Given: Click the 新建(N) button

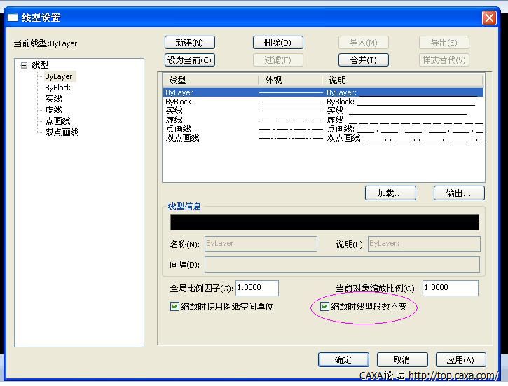Looking at the screenshot, I should [189, 43].
